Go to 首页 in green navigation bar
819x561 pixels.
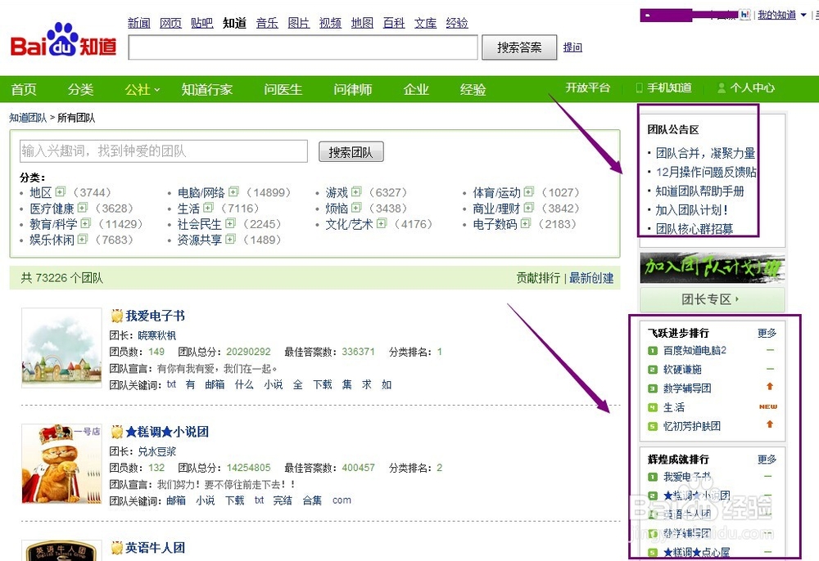click(x=24, y=90)
